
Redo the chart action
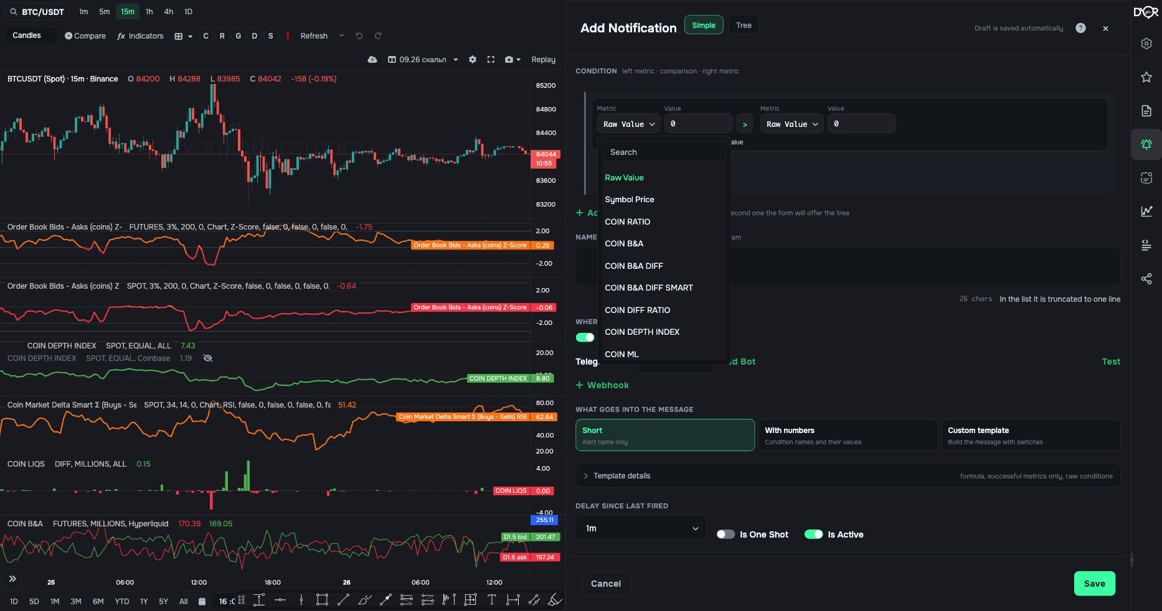click(x=378, y=36)
